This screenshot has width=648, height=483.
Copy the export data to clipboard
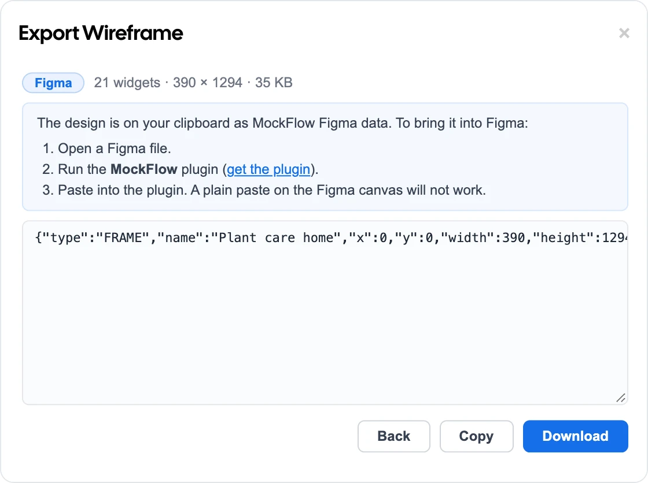pos(477,436)
